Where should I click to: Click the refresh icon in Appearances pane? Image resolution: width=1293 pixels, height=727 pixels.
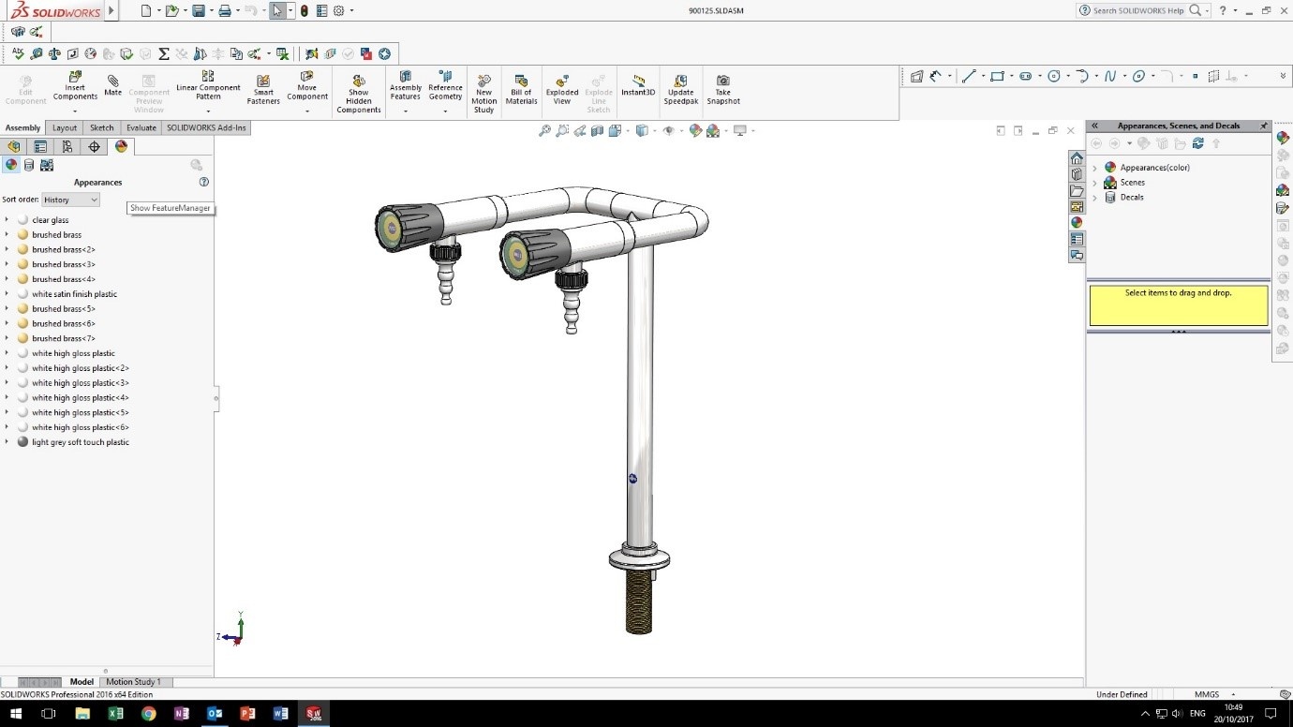1197,143
